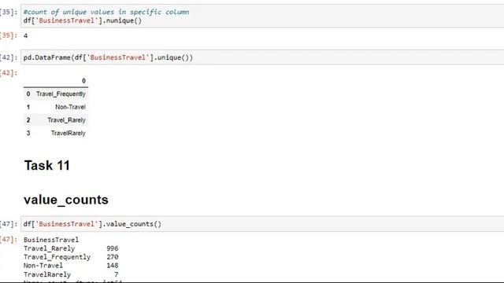This screenshot has width=504, height=283.
Task: Click the Task 11 heading
Action: click(47, 166)
